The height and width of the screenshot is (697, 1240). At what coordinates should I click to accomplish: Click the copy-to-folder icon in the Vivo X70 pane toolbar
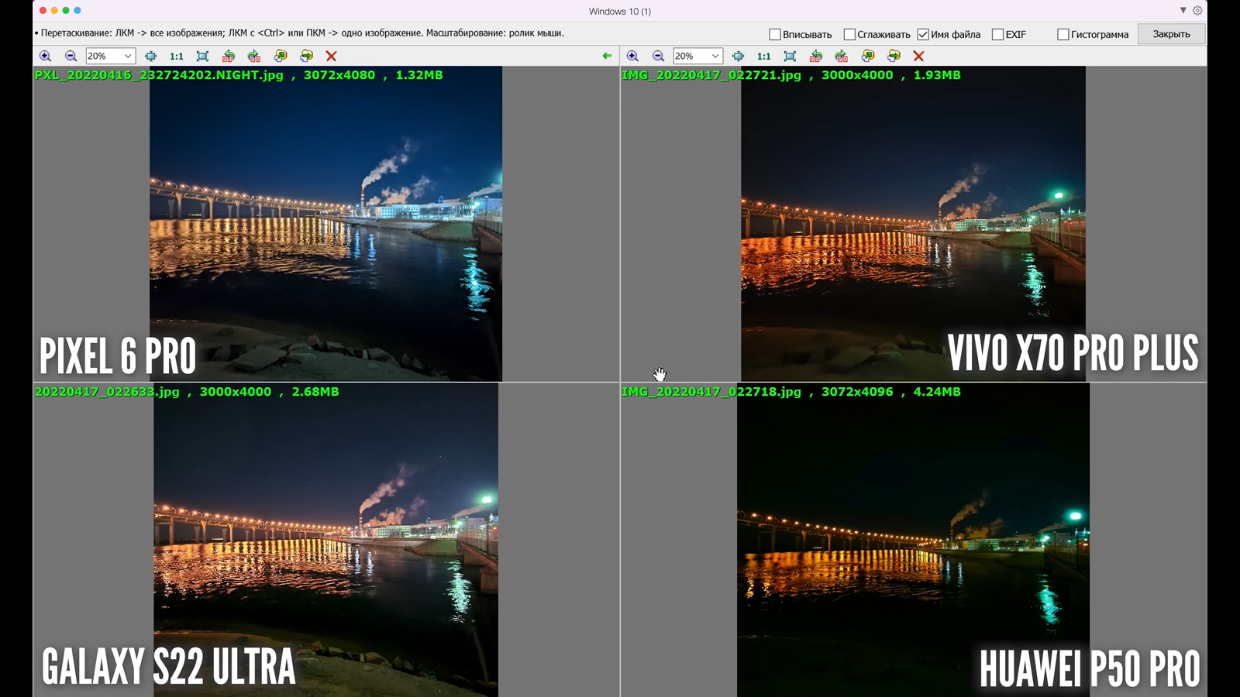(x=868, y=56)
